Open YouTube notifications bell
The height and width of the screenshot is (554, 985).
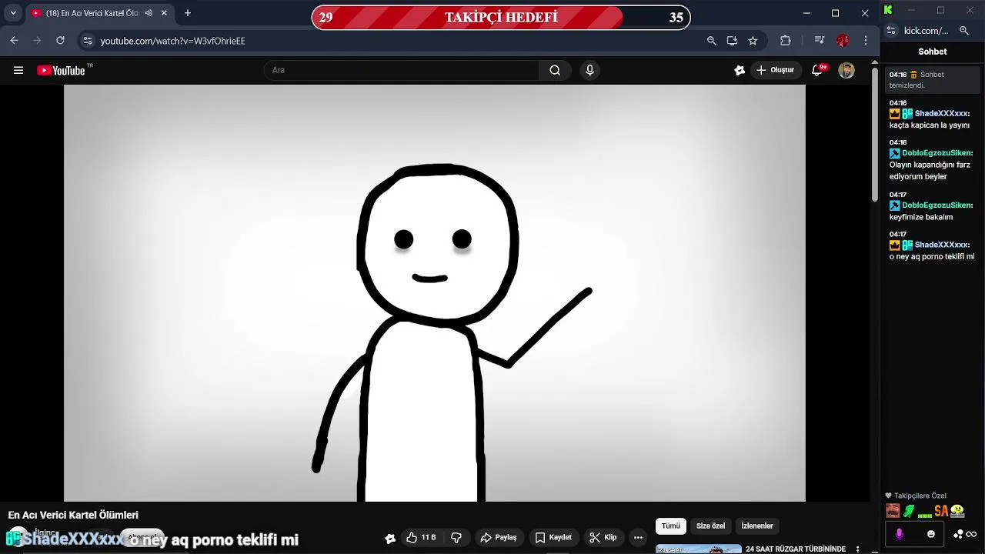tap(818, 70)
